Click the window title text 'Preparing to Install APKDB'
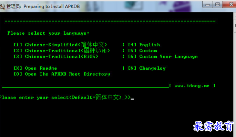Screen dimensions: 236x137 point(52,7)
